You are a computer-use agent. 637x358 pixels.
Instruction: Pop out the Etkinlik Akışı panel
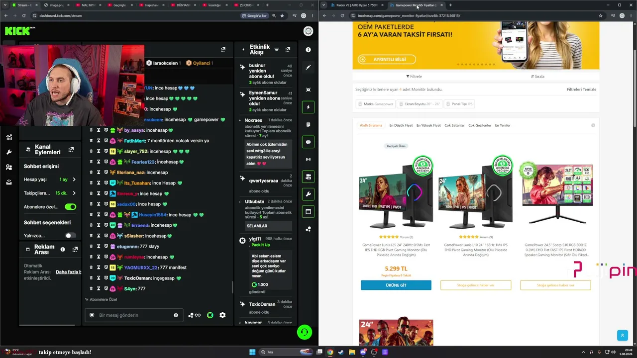(x=288, y=50)
